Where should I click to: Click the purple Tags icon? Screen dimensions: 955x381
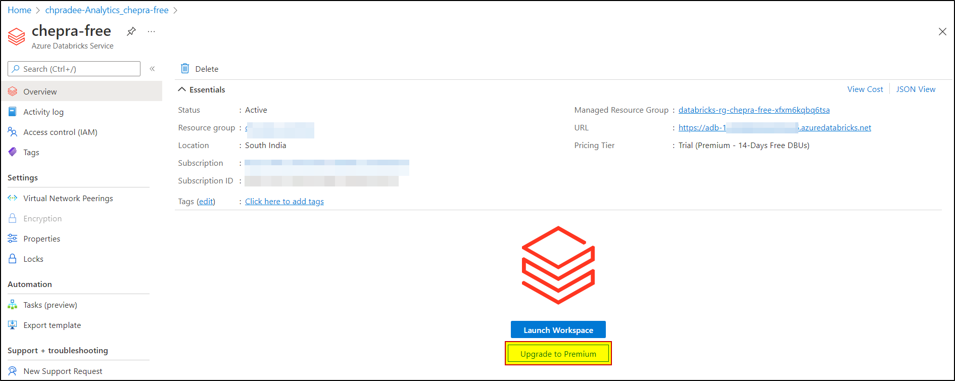point(13,152)
